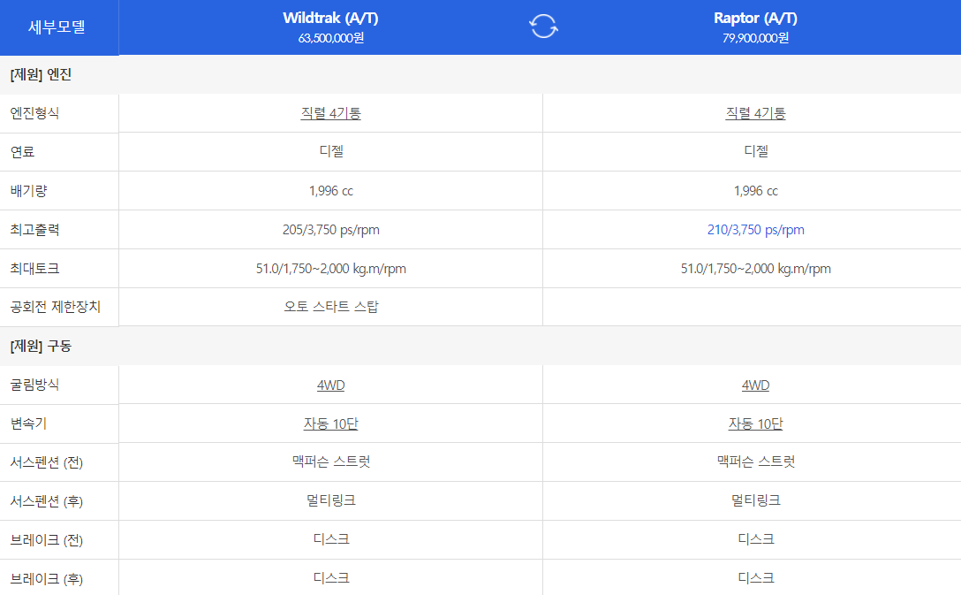
Task: Click Wildtrak's front brake 디스크 value
Action: click(331, 539)
